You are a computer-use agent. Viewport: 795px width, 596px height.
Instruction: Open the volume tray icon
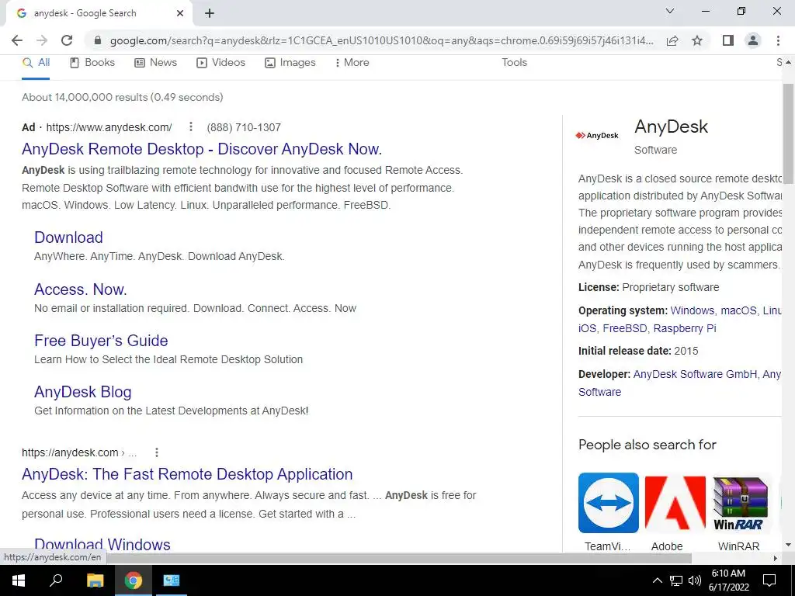click(695, 580)
